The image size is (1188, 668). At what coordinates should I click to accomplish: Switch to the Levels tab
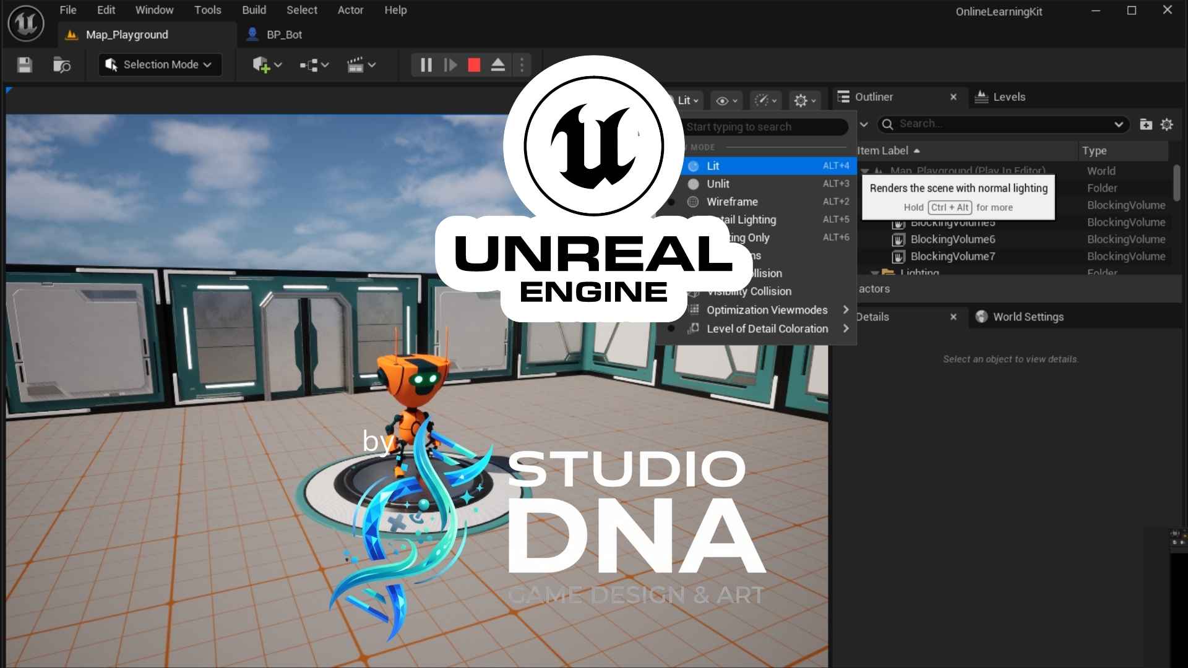click(x=1001, y=97)
